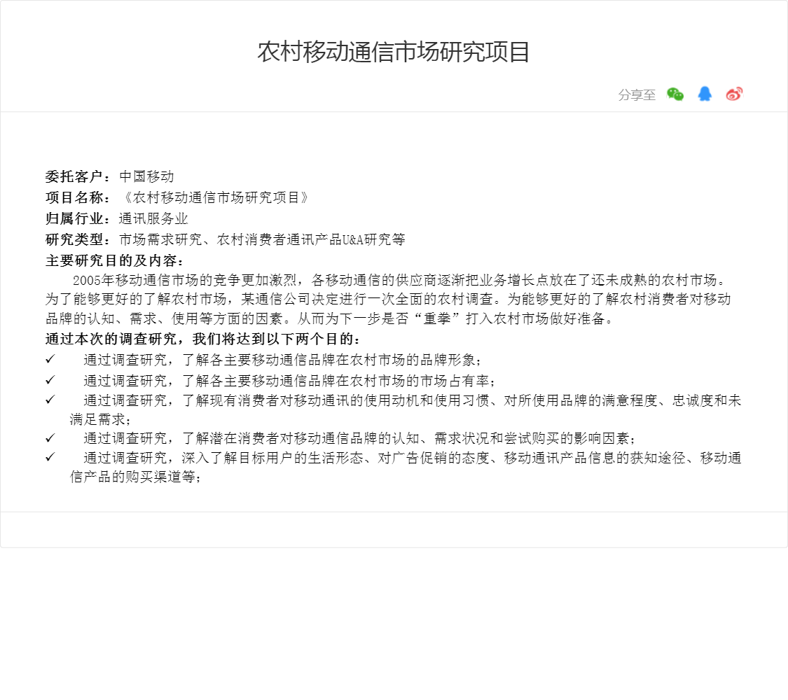Image resolution: width=788 pixels, height=700 pixels.
Task: Click the industry value 通讯服务业
Action: pos(154,218)
